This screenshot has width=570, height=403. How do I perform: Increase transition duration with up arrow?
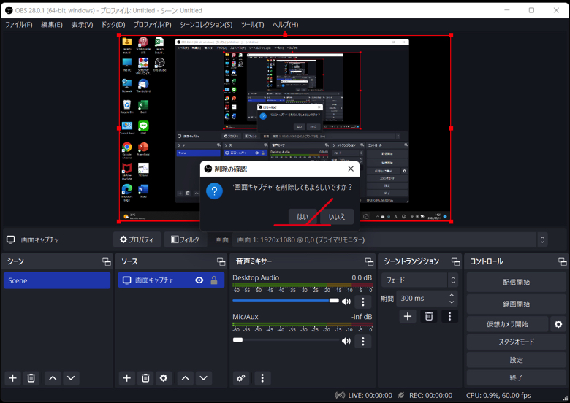[452, 295]
